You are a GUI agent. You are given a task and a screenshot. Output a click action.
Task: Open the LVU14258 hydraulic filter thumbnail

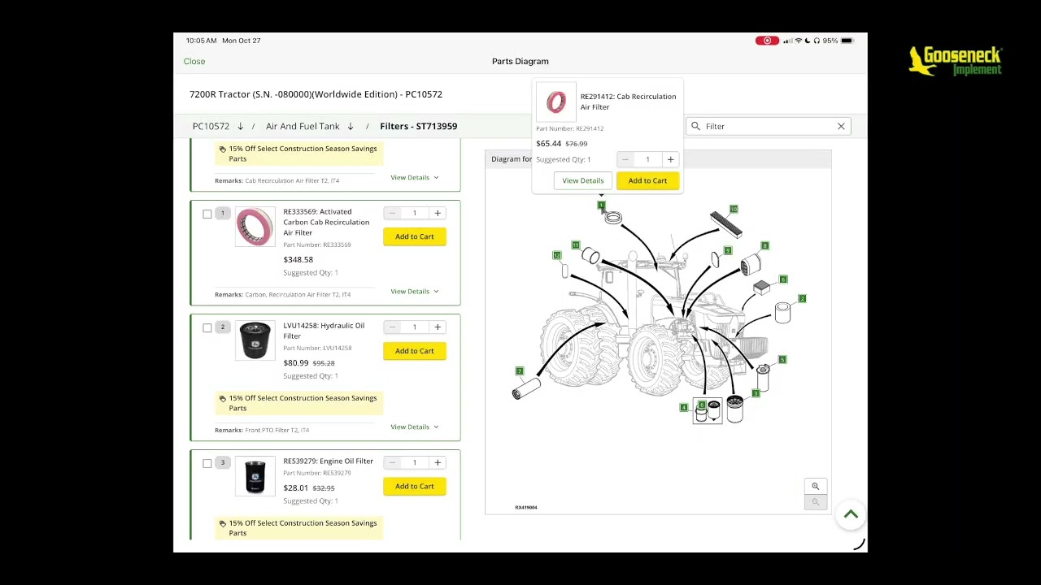tap(255, 340)
